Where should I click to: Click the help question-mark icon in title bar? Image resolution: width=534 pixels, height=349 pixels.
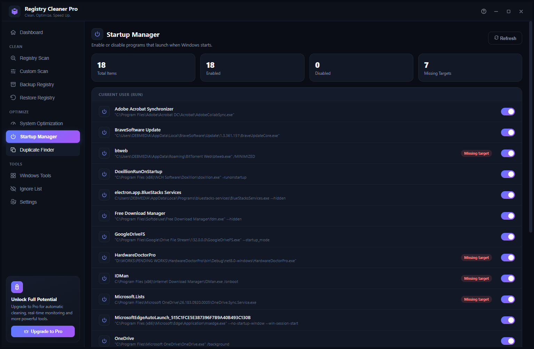click(484, 11)
